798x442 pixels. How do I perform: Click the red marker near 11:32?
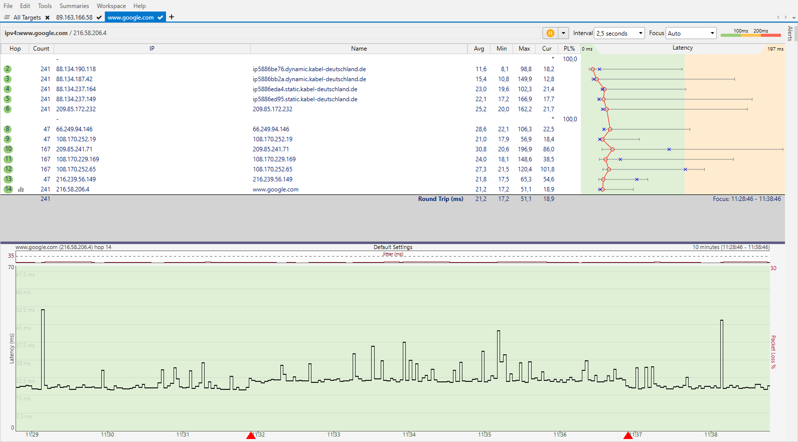251,435
